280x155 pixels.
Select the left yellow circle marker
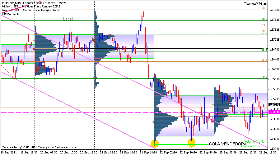pyautogui.click(x=155, y=144)
